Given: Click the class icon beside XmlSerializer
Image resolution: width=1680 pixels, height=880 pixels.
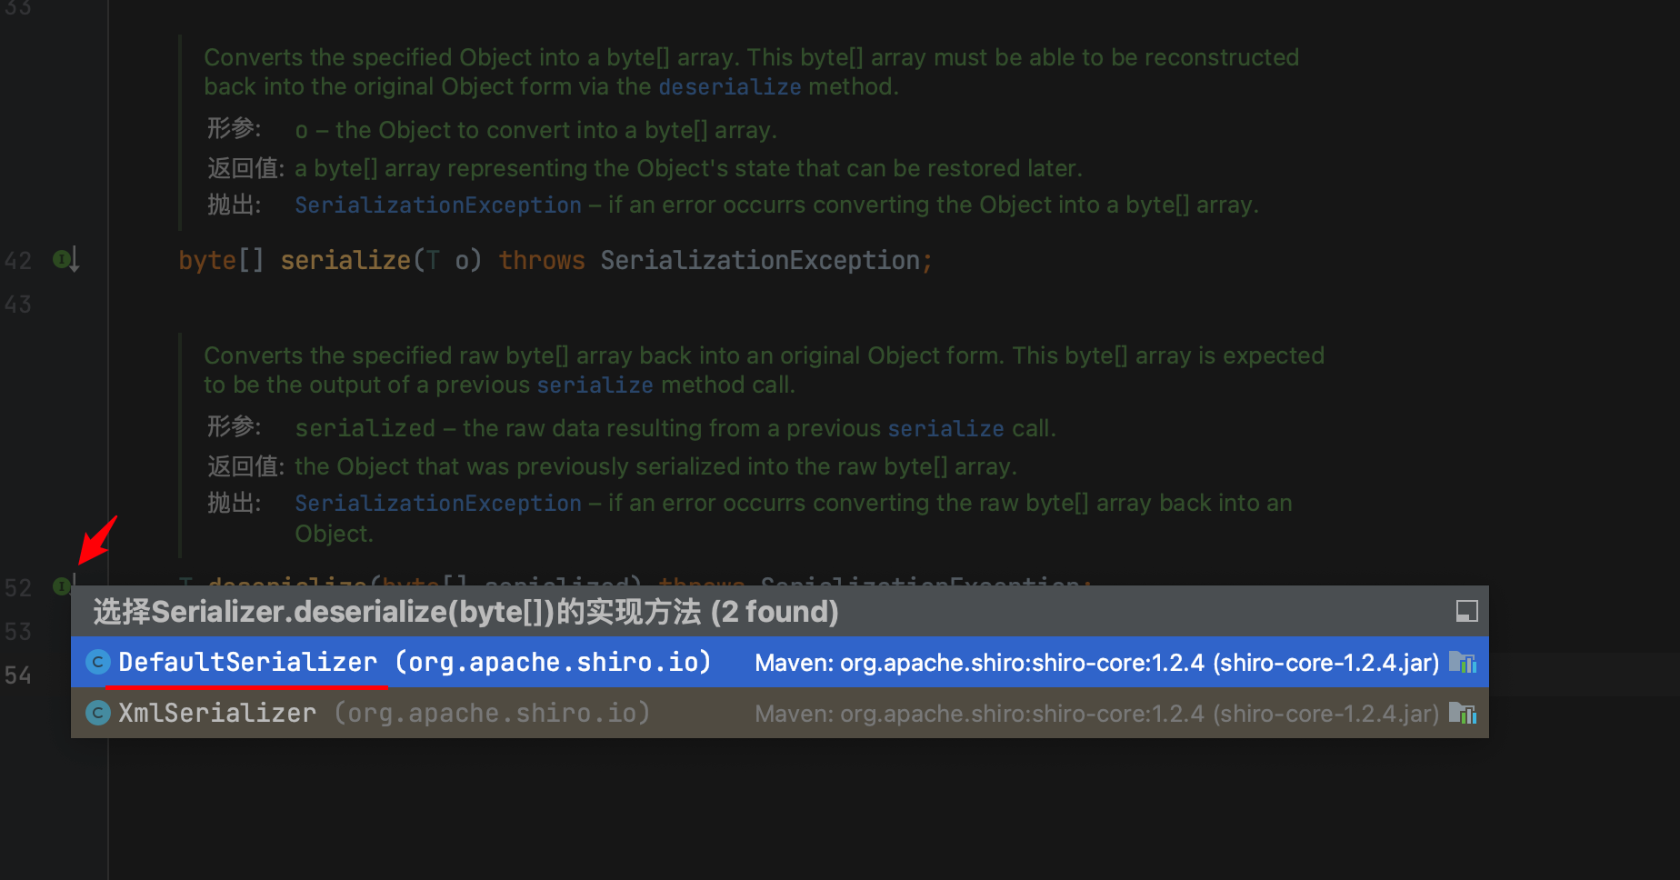Looking at the screenshot, I should 97,713.
